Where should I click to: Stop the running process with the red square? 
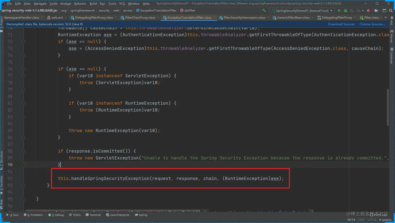[x=368, y=11]
